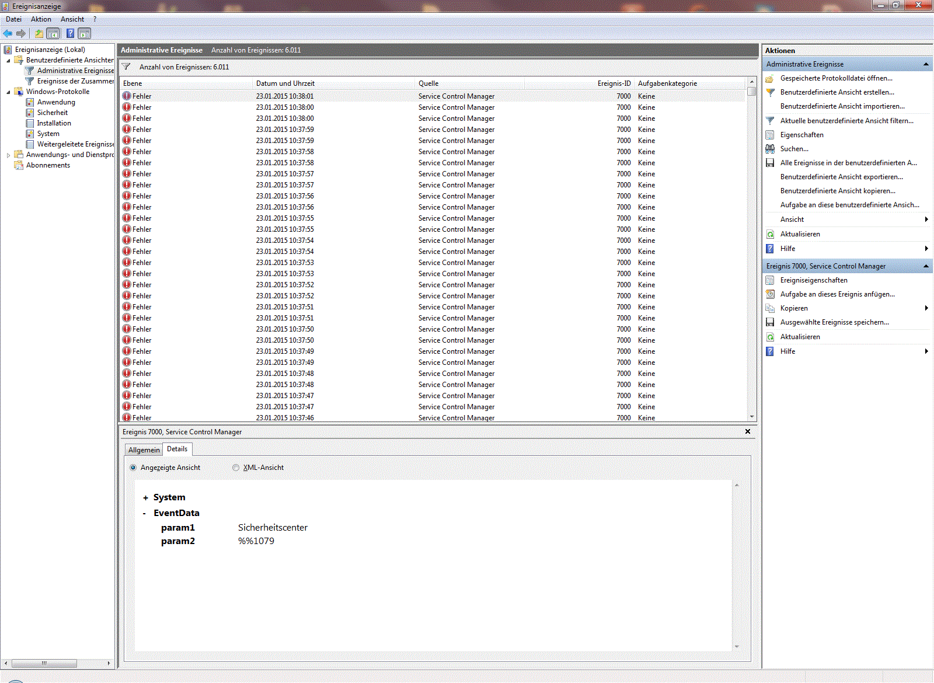
Task: Click the Help toolbar icon
Action: (70, 33)
